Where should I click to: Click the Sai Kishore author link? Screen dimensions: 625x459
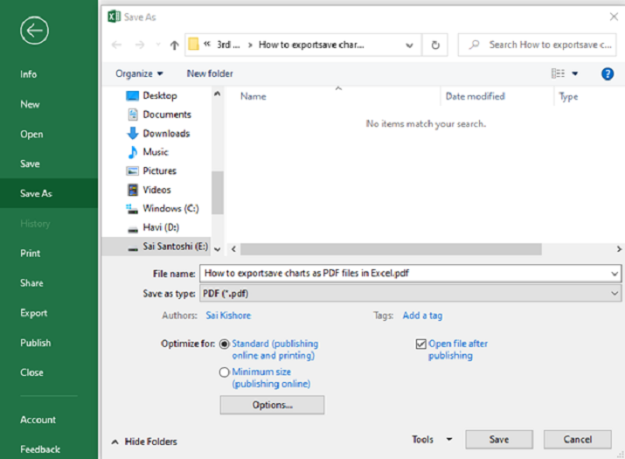click(228, 316)
